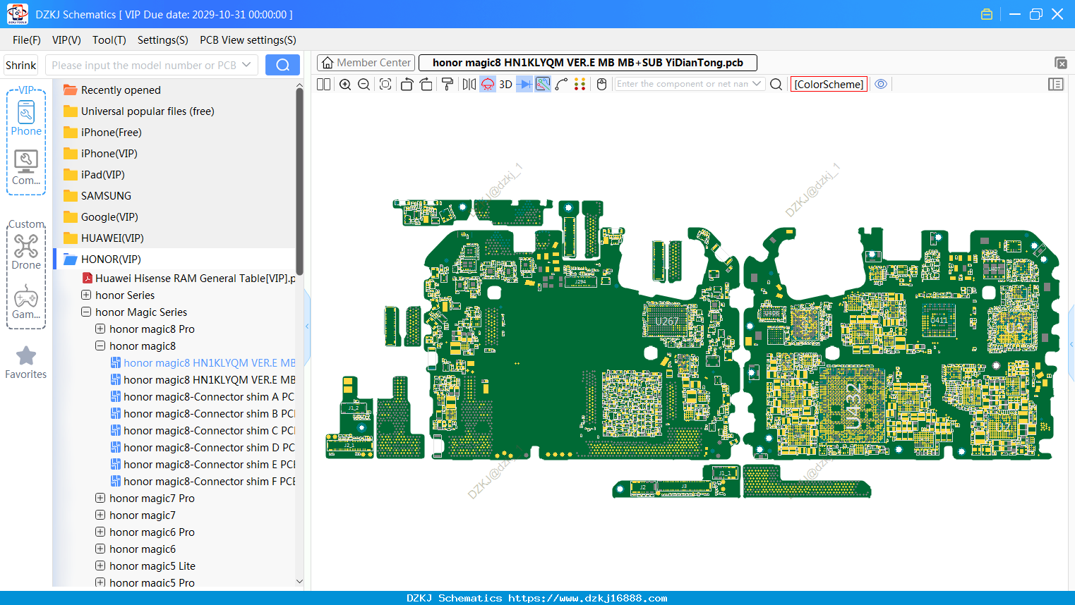Open the briefcase icon in title bar
The width and height of the screenshot is (1075, 605).
[987, 14]
